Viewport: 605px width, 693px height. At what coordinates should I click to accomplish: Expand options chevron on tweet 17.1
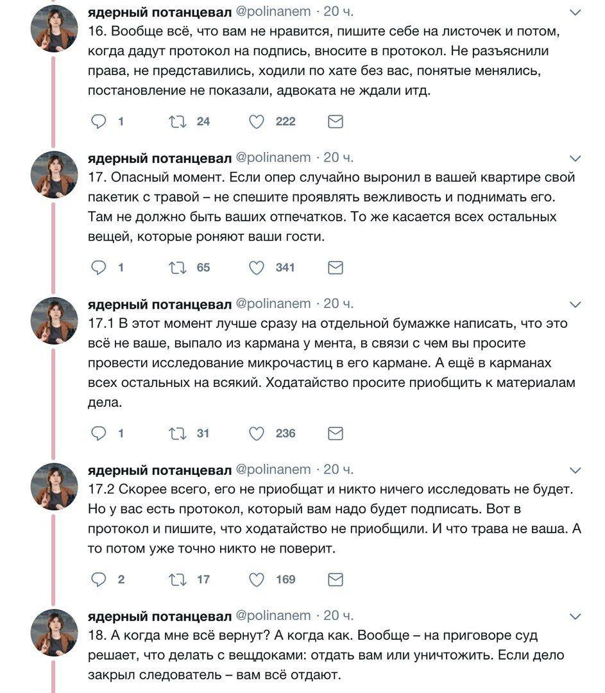575,304
